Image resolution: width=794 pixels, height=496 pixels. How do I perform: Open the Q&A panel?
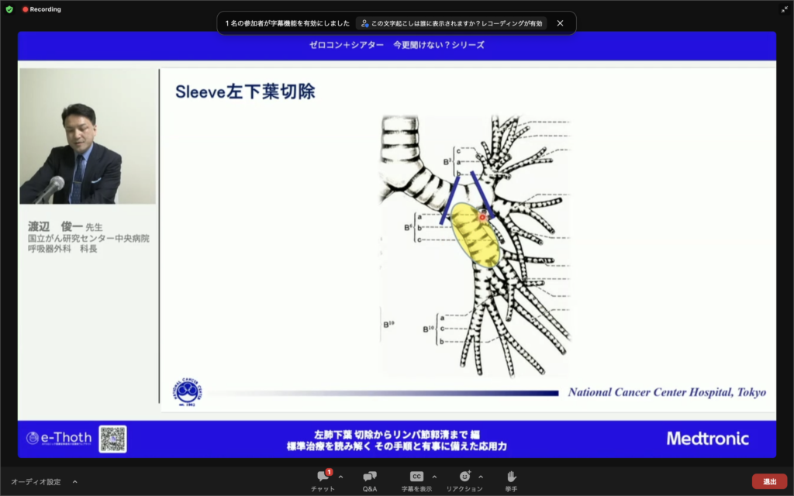click(370, 477)
